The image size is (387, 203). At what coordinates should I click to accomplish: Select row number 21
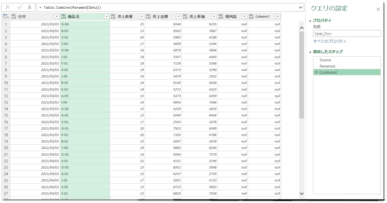coord(6,154)
